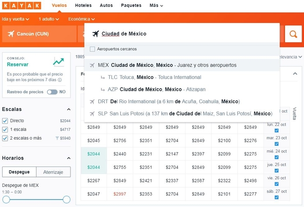This screenshot has width=304, height=207.
Task: Click the green price trend chart icon
Action: click(59, 62)
